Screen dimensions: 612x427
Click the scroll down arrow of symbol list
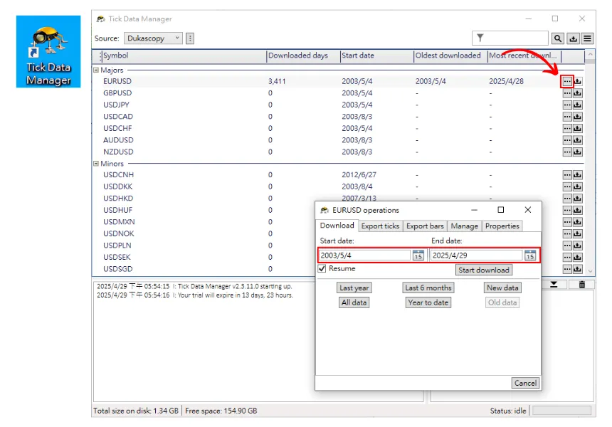click(x=590, y=270)
